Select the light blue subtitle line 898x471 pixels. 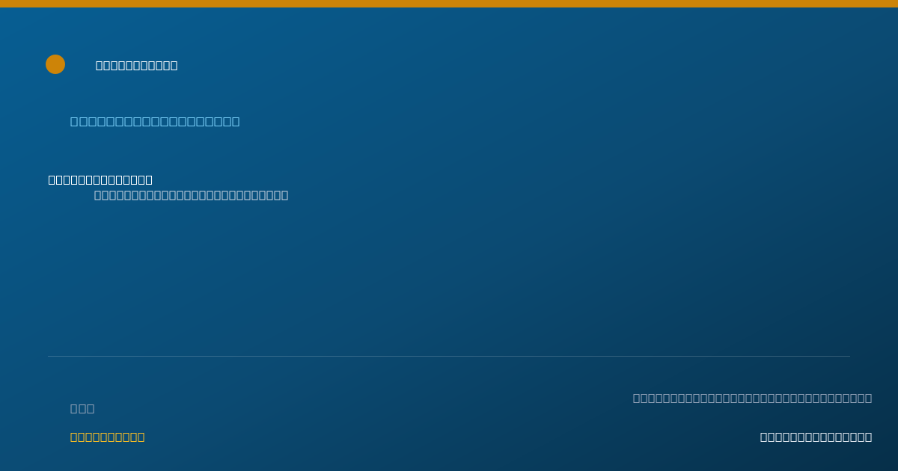click(x=155, y=121)
